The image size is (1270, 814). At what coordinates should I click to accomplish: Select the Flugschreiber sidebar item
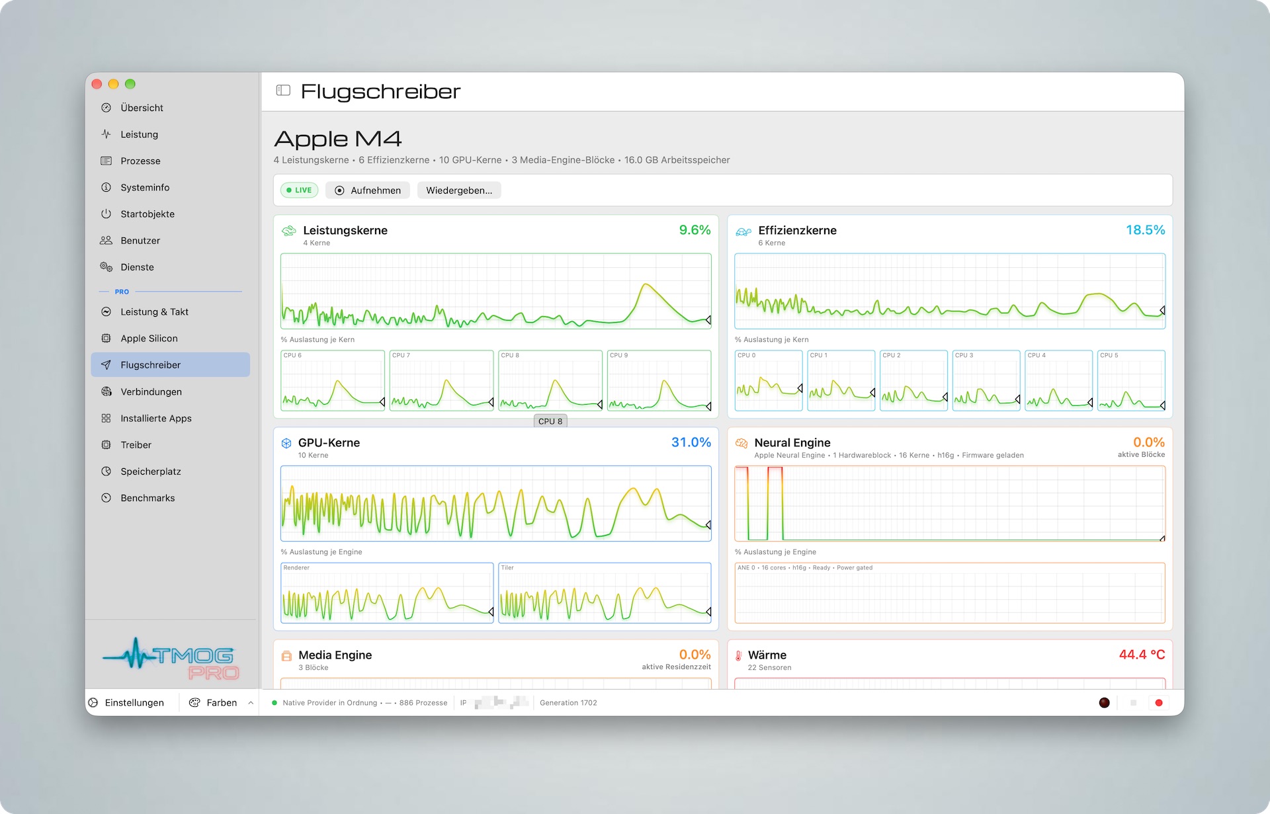tap(170, 364)
